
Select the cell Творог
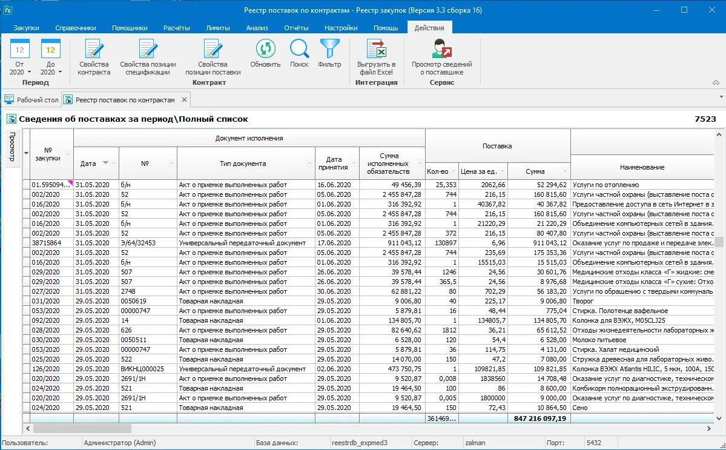[x=642, y=301]
